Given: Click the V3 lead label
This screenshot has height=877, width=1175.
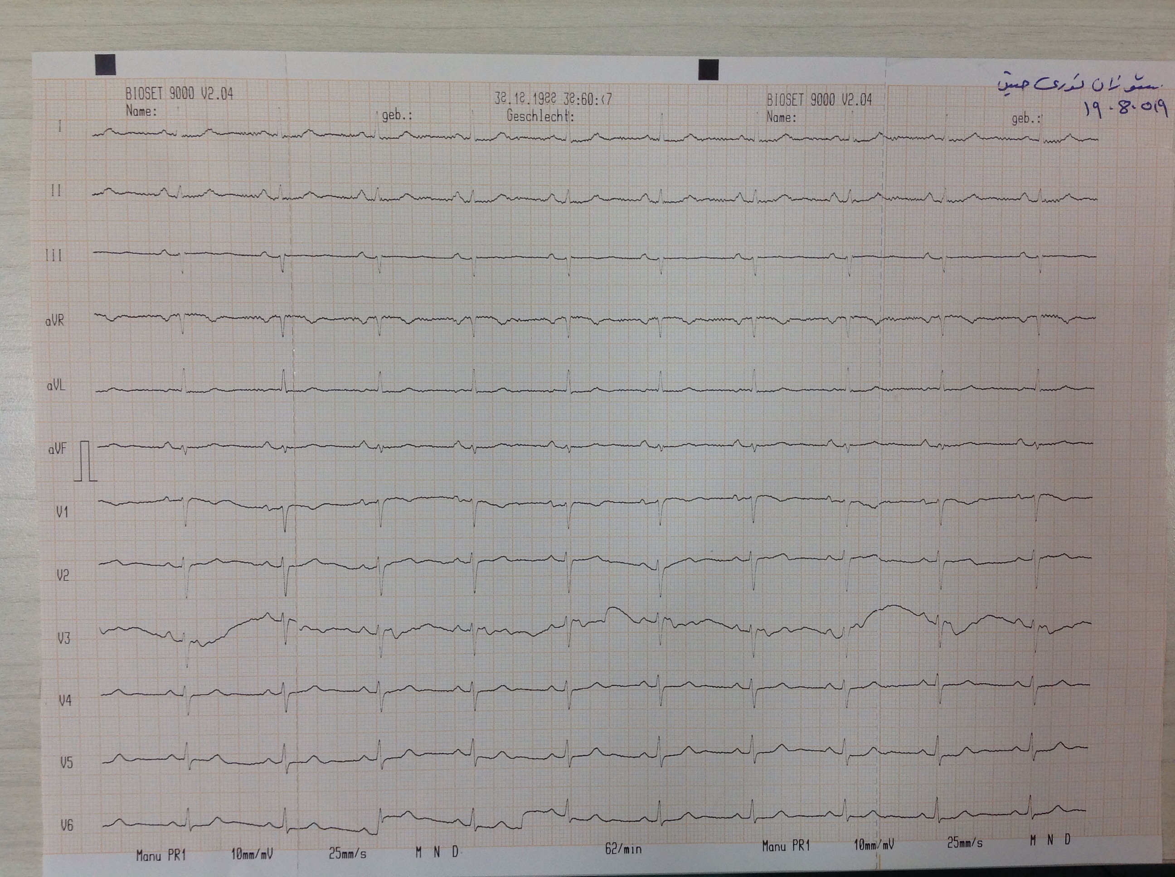Looking at the screenshot, I should pos(64,638).
